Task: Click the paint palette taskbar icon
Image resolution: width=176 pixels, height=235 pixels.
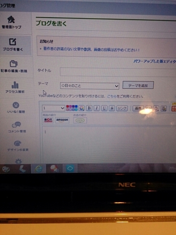Action: click(x=6, y=169)
